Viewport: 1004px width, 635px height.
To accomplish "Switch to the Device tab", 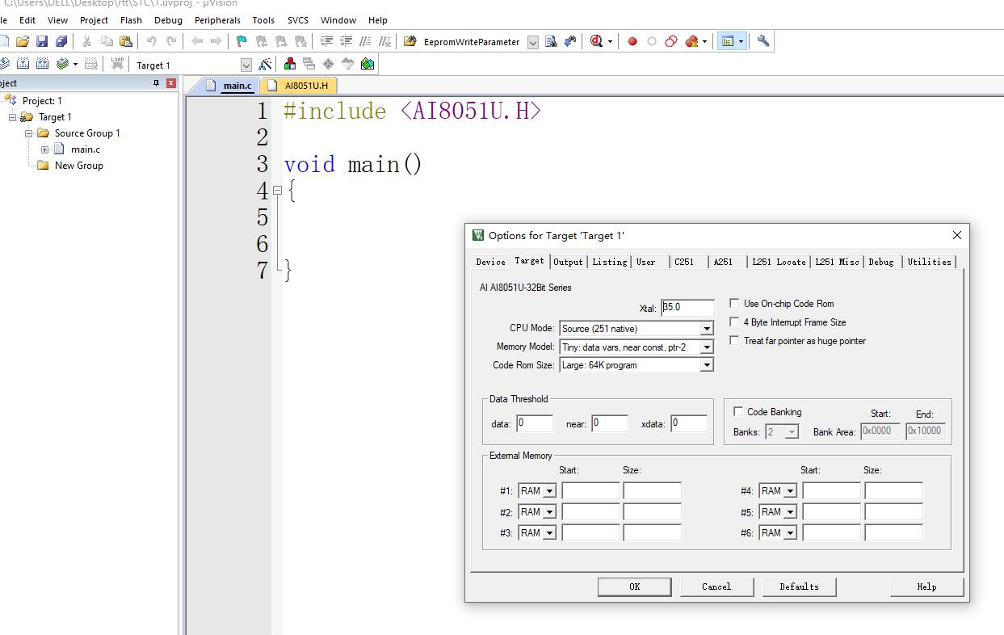I will (x=490, y=262).
